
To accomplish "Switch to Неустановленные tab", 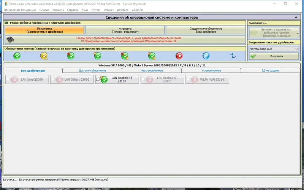I will tap(152, 70).
